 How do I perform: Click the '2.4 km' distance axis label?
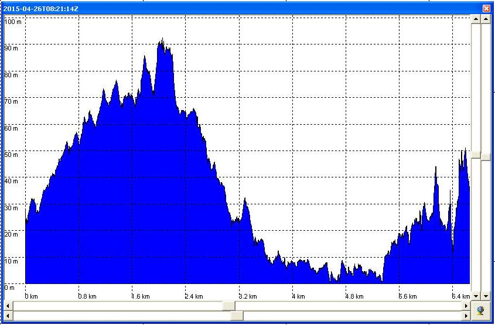tap(194, 297)
